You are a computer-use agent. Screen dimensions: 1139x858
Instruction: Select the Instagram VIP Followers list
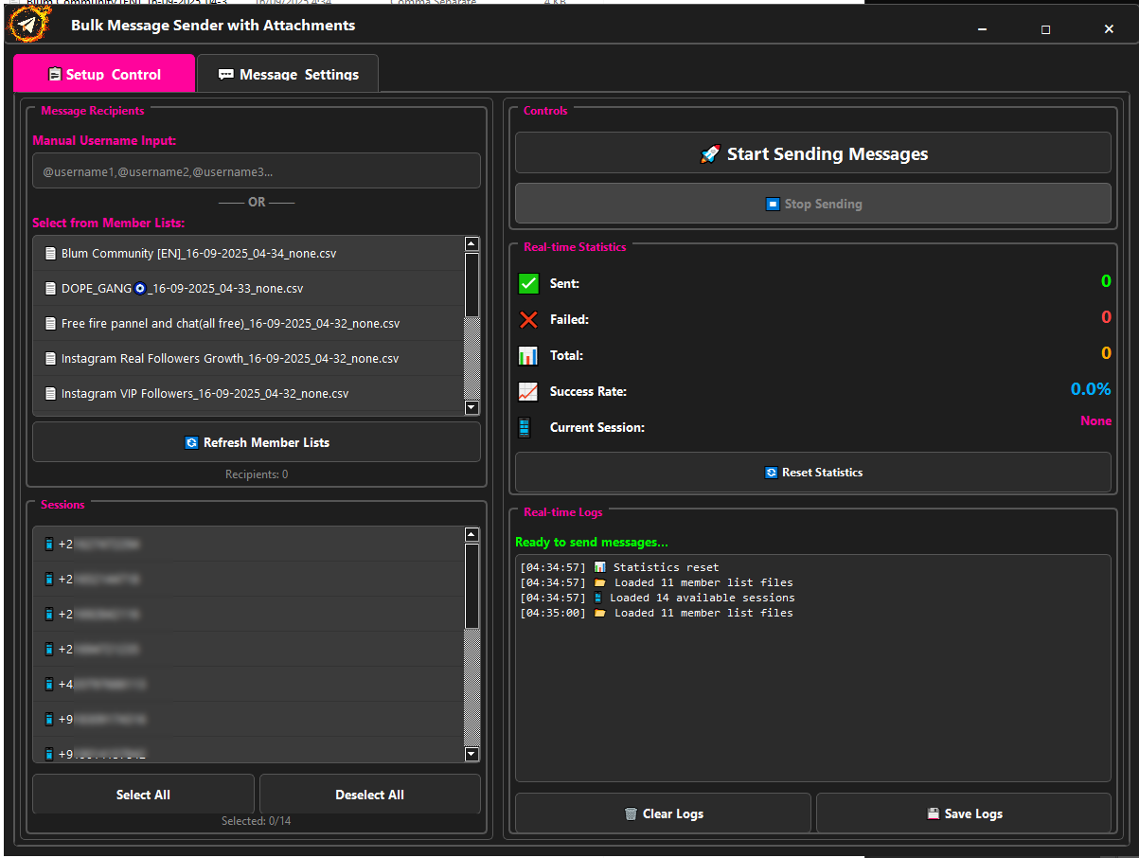204,394
